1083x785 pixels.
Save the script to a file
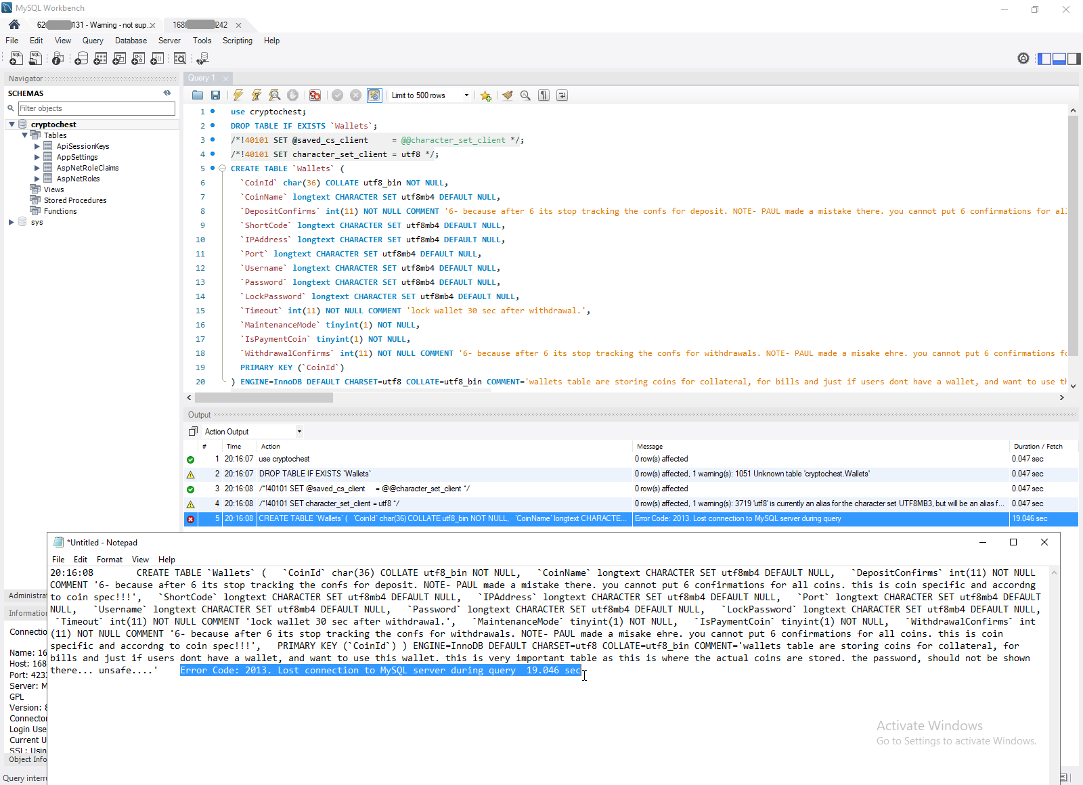pos(215,95)
